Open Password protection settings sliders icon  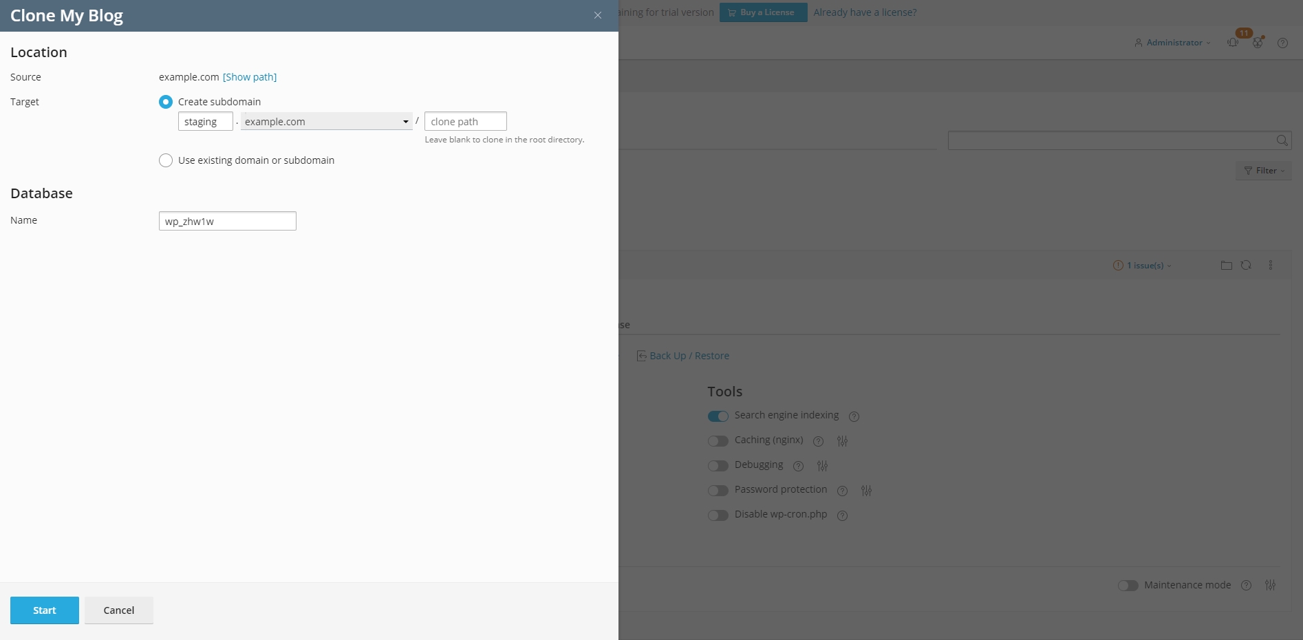point(866,491)
